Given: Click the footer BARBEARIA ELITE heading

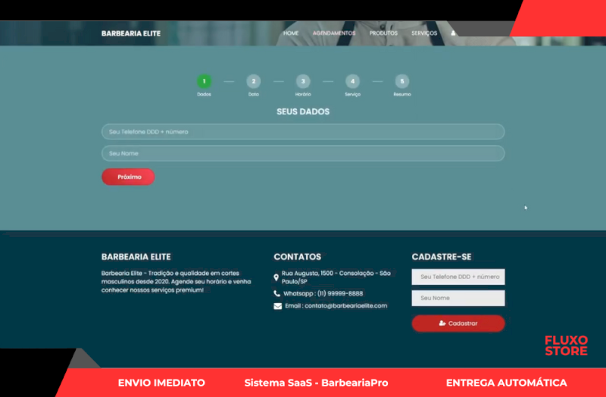Looking at the screenshot, I should [136, 257].
